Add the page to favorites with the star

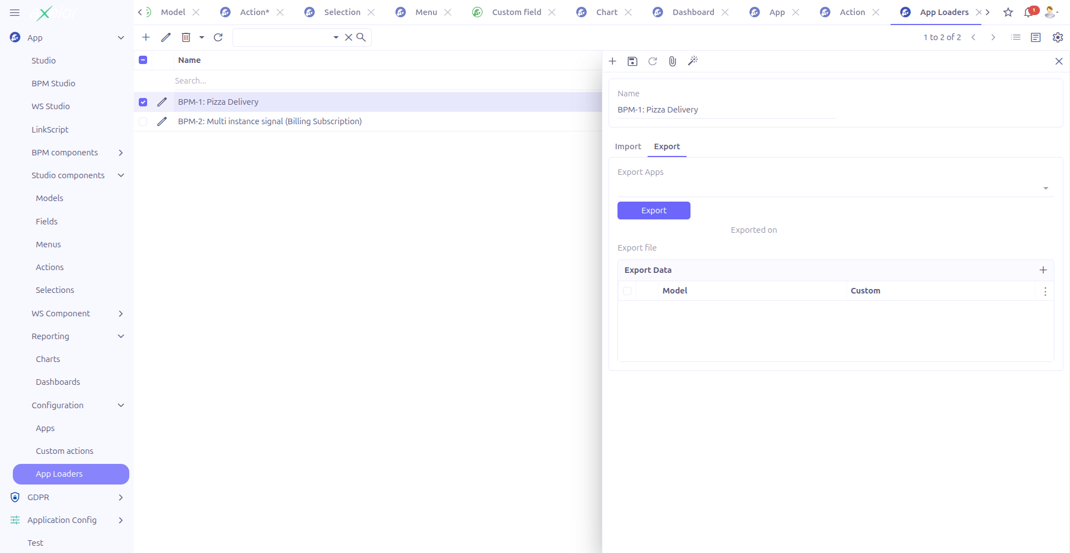pyautogui.click(x=1008, y=12)
